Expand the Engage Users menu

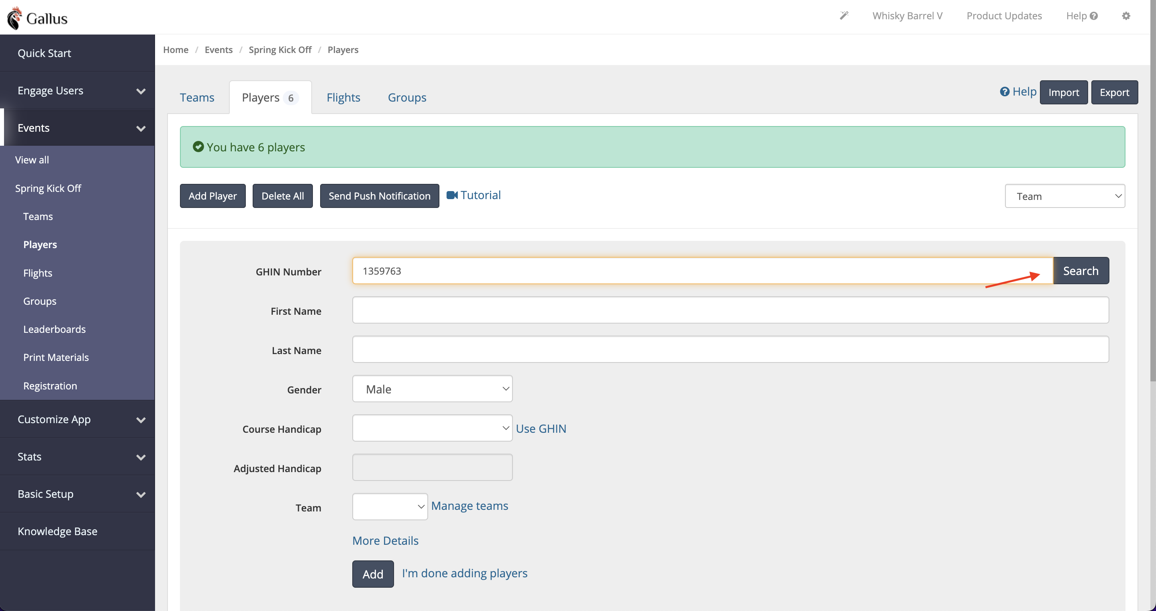coord(77,91)
